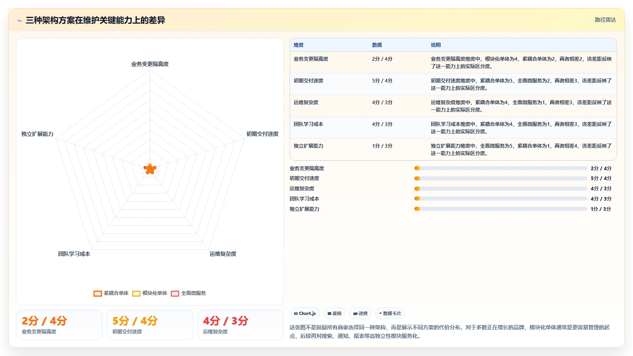This screenshot has width=633, height=356.
Task: Click the radar axis label 独立扩展能力
Action: (x=37, y=134)
